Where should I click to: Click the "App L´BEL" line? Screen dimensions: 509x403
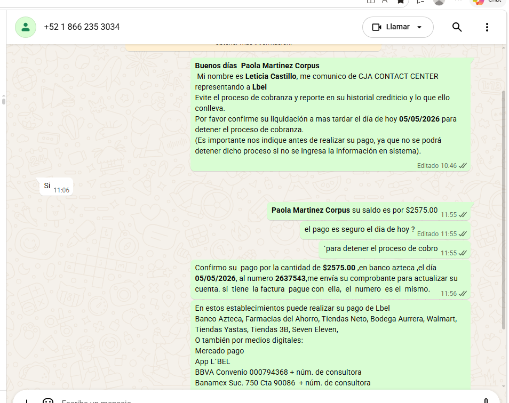click(x=212, y=361)
